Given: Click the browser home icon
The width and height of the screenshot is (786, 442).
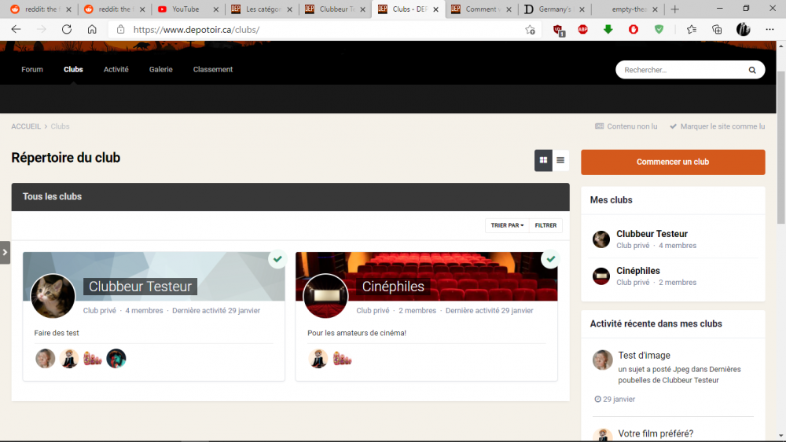Looking at the screenshot, I should 92,29.
